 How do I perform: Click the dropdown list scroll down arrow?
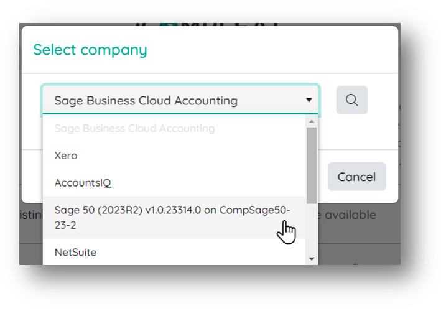(312, 259)
